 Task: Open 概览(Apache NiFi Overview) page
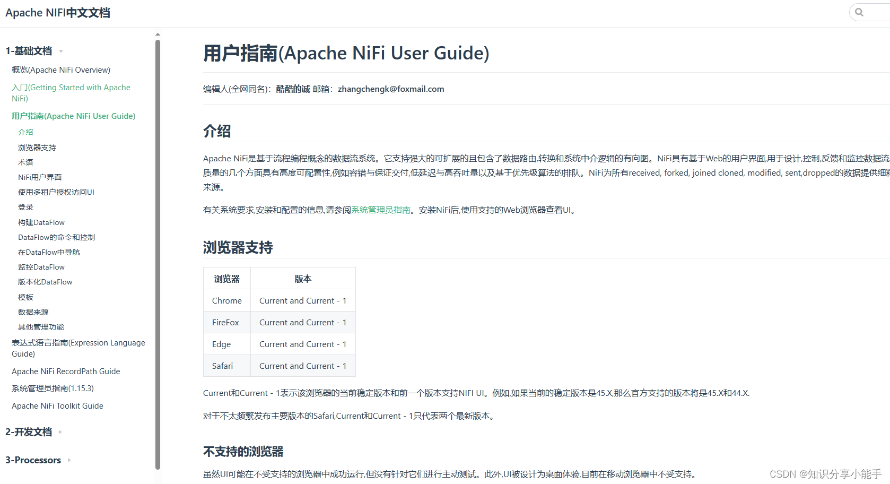(61, 70)
